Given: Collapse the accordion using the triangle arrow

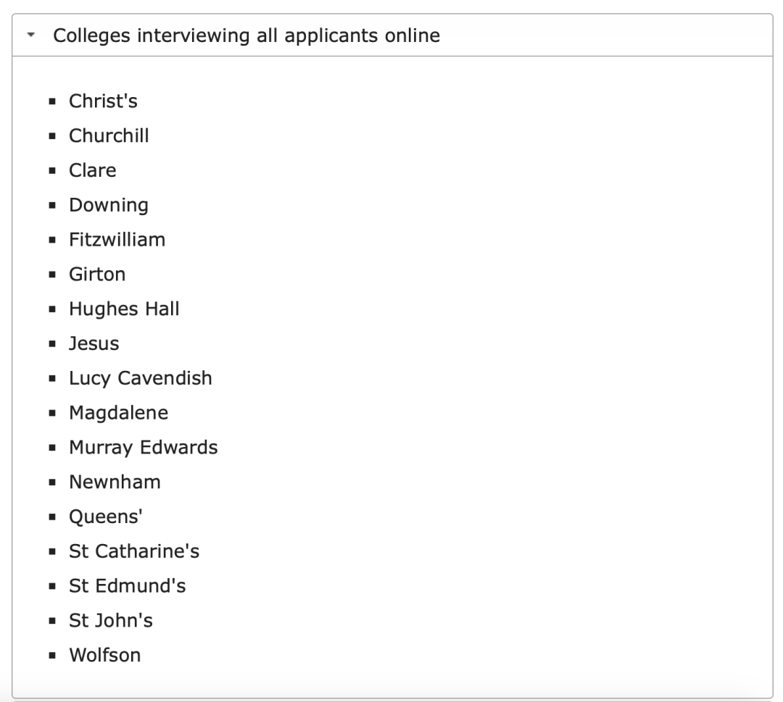Looking at the screenshot, I should tap(29, 35).
